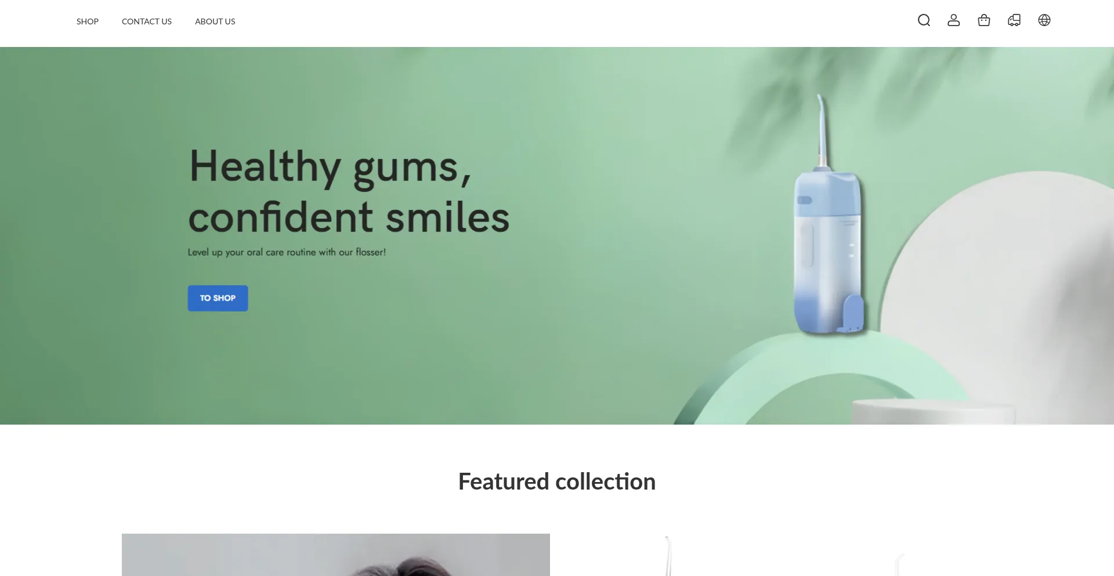The height and width of the screenshot is (576, 1114).
Task: Click the "Level up your oral care" subtitle
Action: tap(287, 252)
